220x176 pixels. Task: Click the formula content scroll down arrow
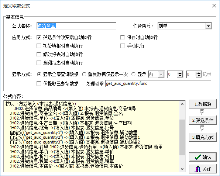(182, 169)
